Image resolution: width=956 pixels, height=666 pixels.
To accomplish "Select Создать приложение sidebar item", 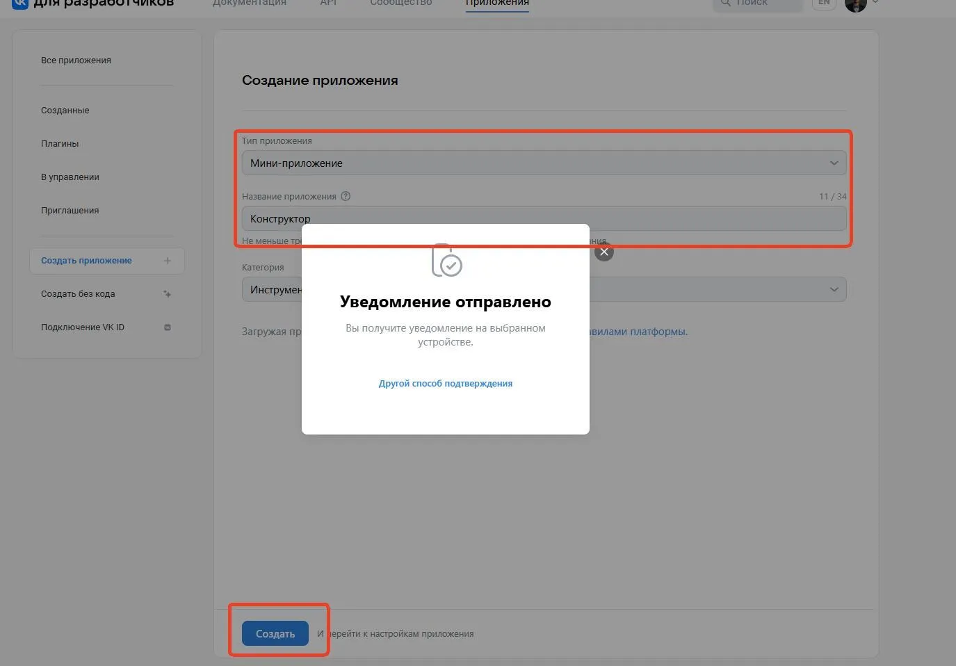I will [x=107, y=261].
